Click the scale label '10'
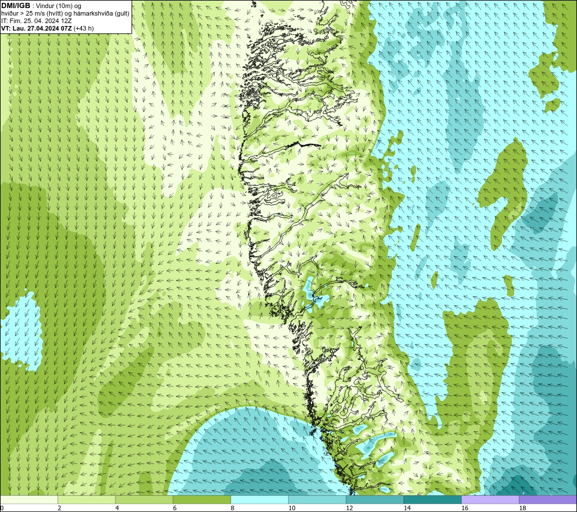This screenshot has width=577, height=512. coord(291,509)
